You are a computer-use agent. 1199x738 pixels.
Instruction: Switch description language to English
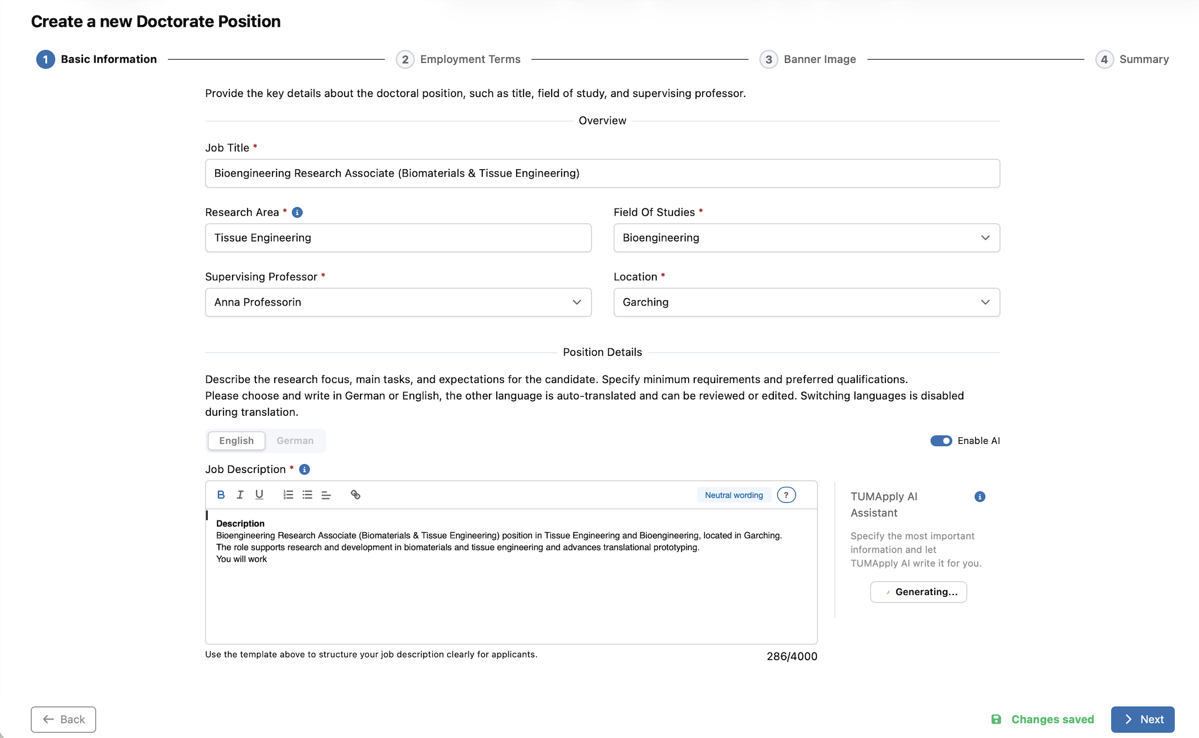click(237, 441)
